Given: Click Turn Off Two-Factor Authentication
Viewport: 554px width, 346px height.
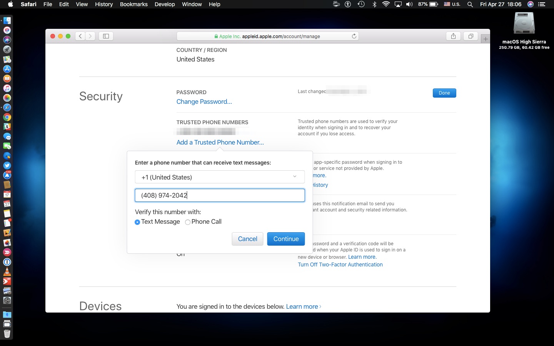Looking at the screenshot, I should pos(340,264).
